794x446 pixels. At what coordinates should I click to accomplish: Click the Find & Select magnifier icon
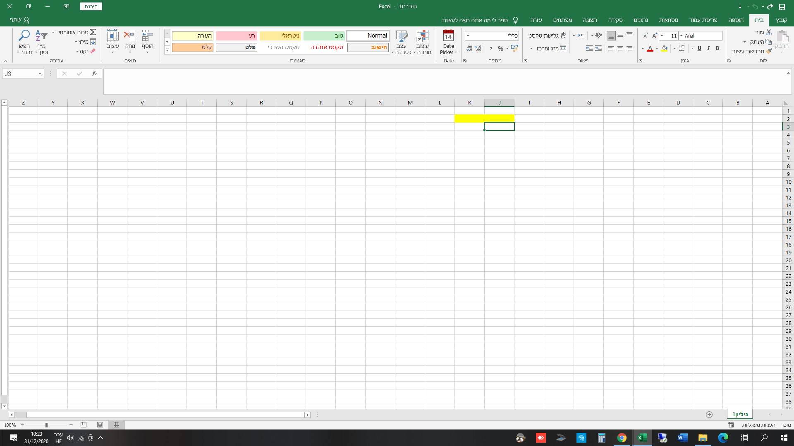24,36
